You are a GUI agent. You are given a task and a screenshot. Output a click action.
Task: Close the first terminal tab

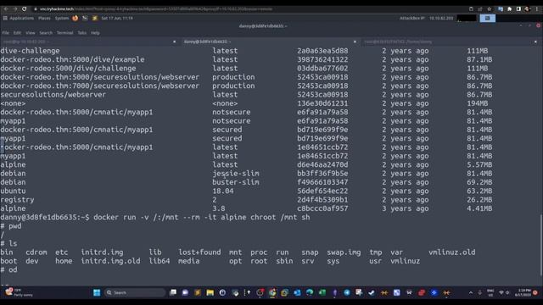174,42
